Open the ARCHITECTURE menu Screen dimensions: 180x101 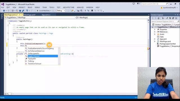click(69, 7)
